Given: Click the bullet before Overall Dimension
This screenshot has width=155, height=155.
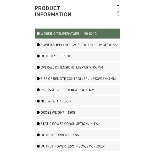Looking at the screenshot, I should coord(38,67).
